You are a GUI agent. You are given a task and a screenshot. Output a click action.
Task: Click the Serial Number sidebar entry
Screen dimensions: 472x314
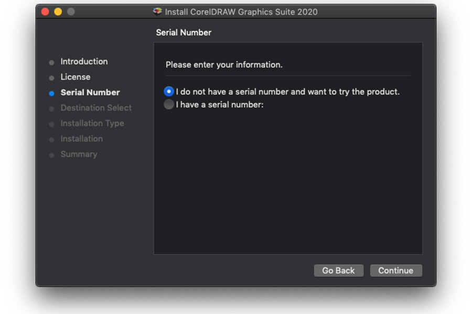pos(89,93)
